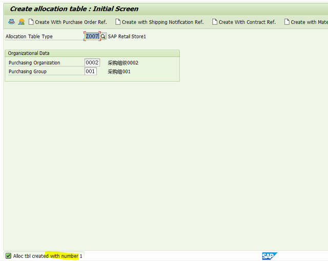The height and width of the screenshot is (261, 328).
Task: Click the orange person toolbar icon
Action: 22,21
